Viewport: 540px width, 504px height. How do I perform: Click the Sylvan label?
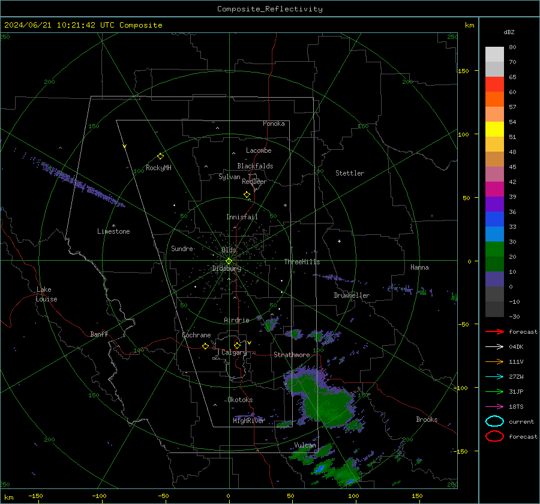tap(229, 177)
